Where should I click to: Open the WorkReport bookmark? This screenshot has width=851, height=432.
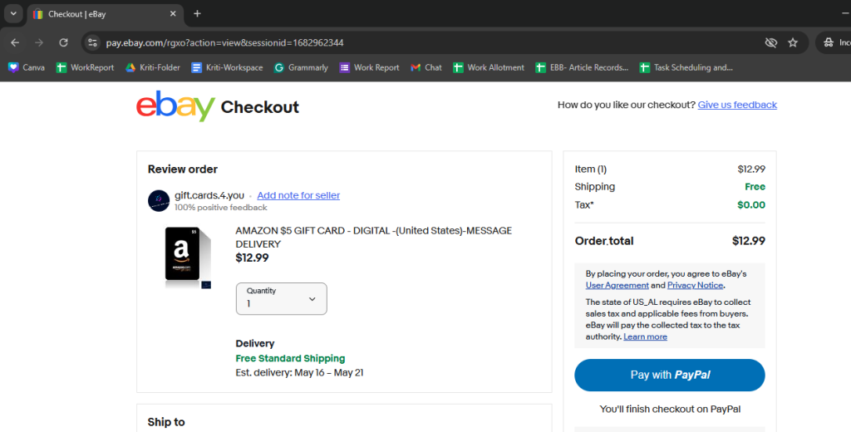point(86,67)
